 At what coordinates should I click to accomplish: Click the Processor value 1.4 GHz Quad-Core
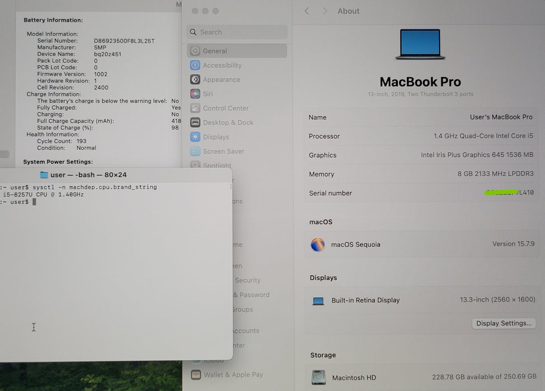(x=483, y=136)
